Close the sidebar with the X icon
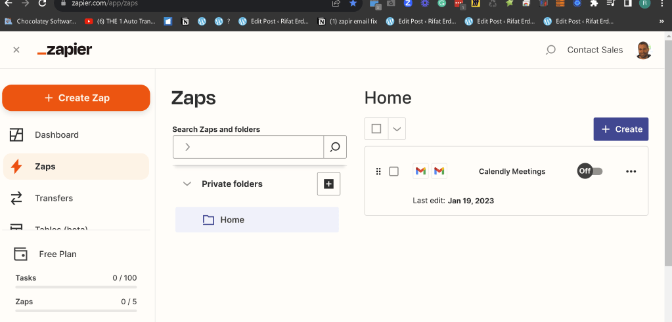672x322 pixels. [16, 50]
